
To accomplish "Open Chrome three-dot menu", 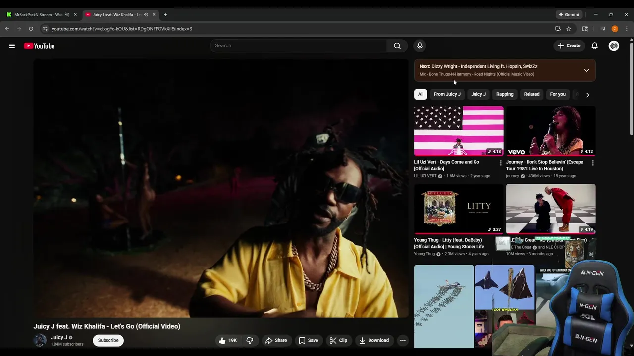I will point(627,29).
